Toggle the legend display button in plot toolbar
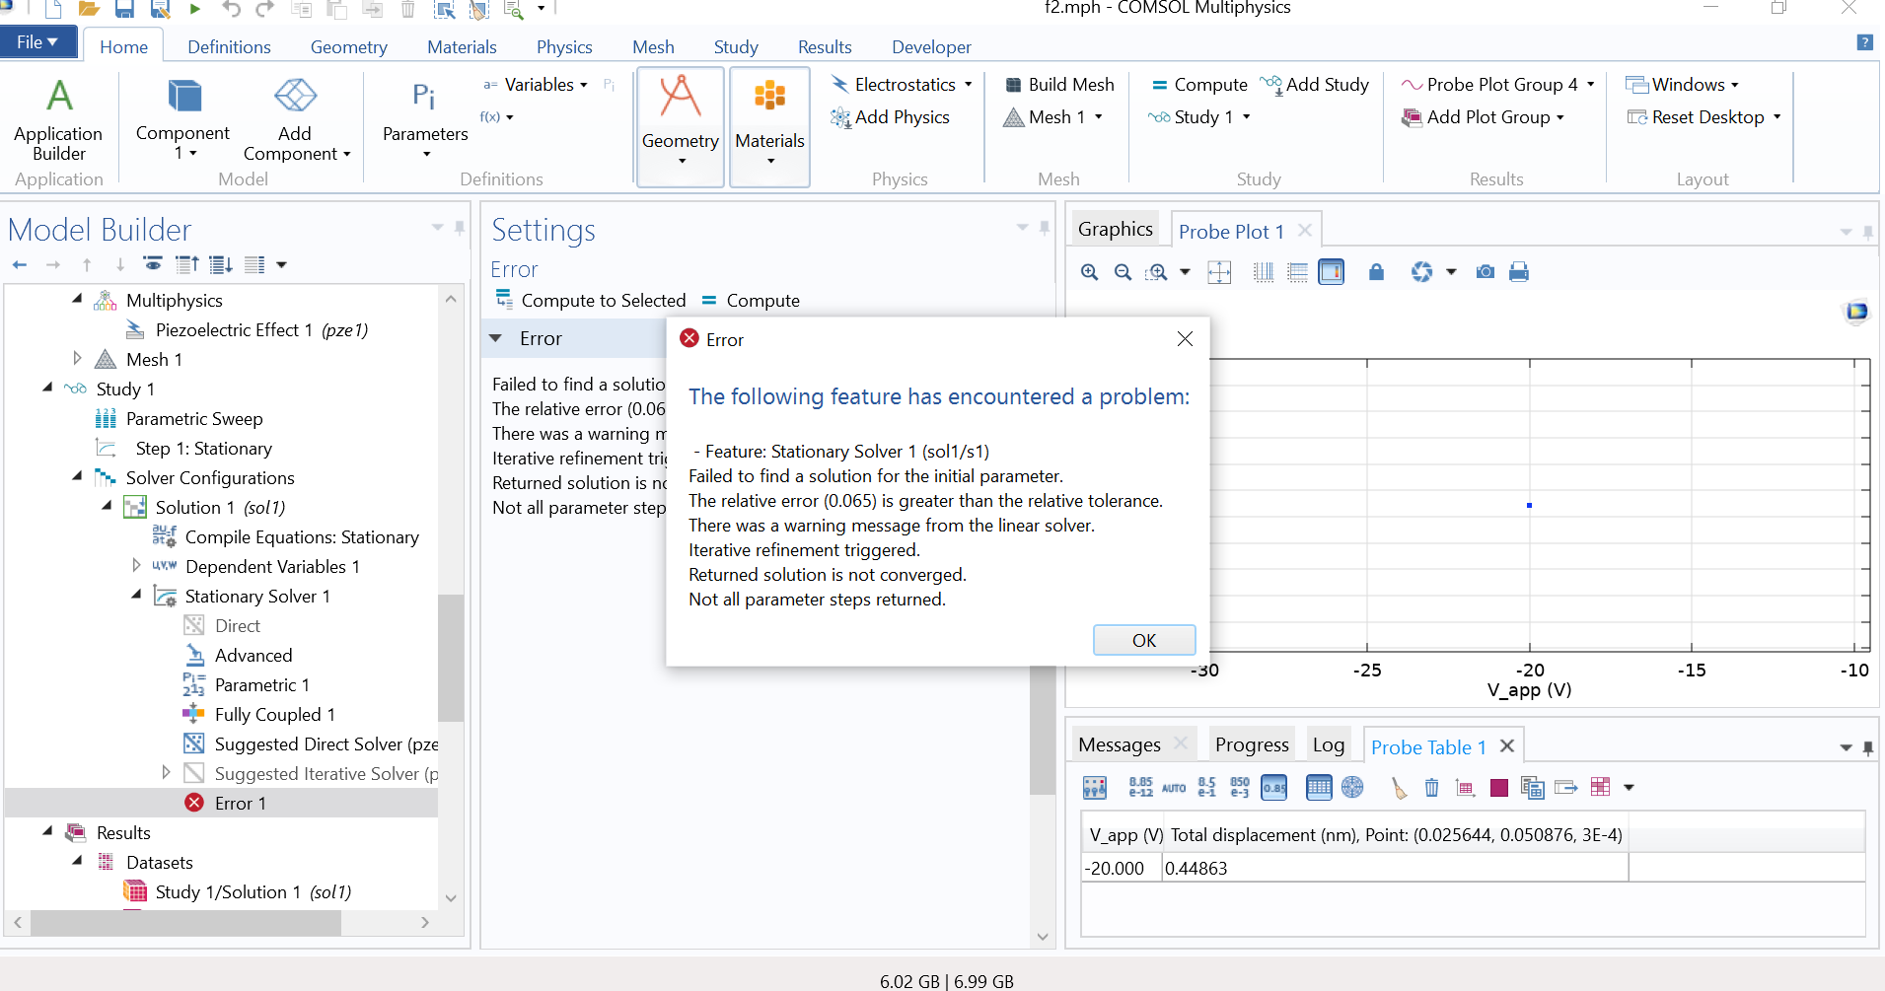This screenshot has width=1885, height=991. (x=1331, y=272)
